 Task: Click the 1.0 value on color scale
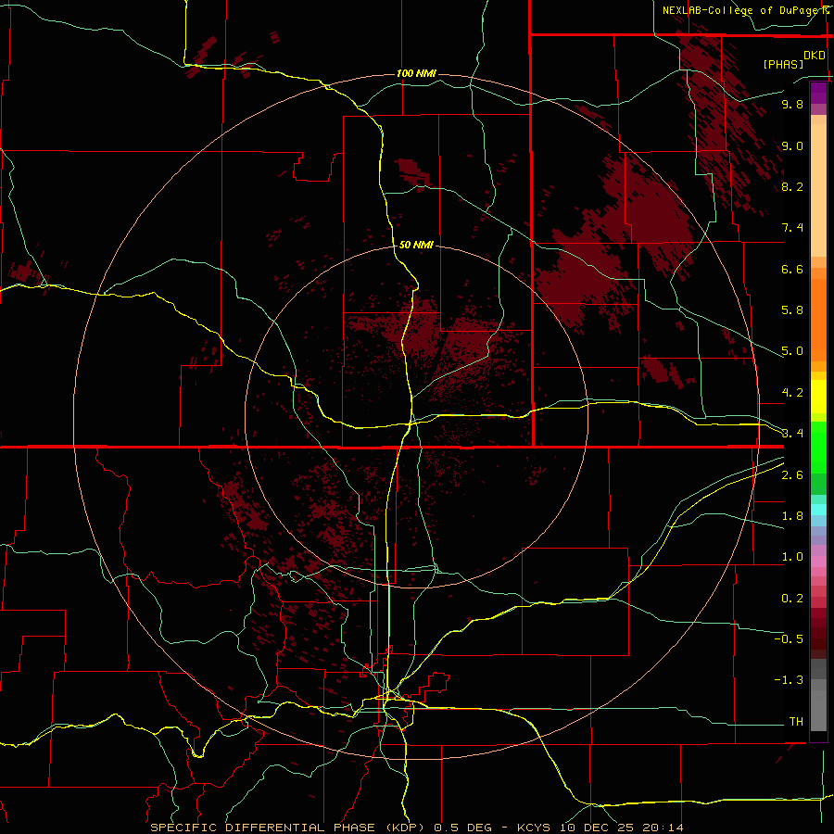(792, 557)
